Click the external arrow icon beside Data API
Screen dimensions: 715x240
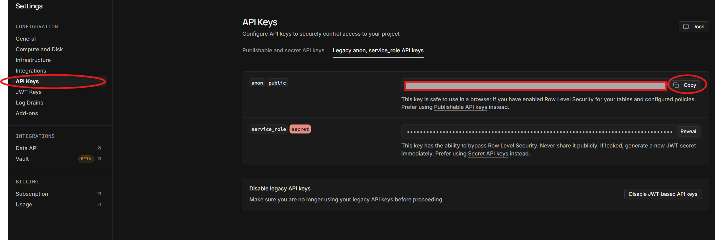pos(99,148)
